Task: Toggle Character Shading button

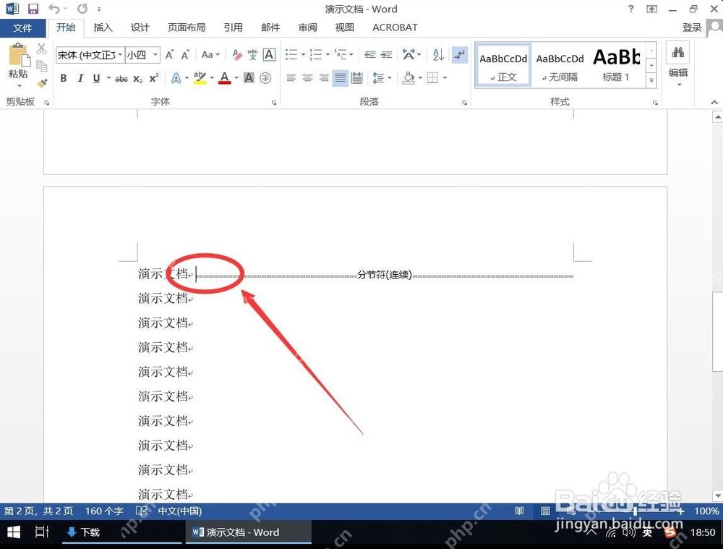Action: pyautogui.click(x=249, y=78)
